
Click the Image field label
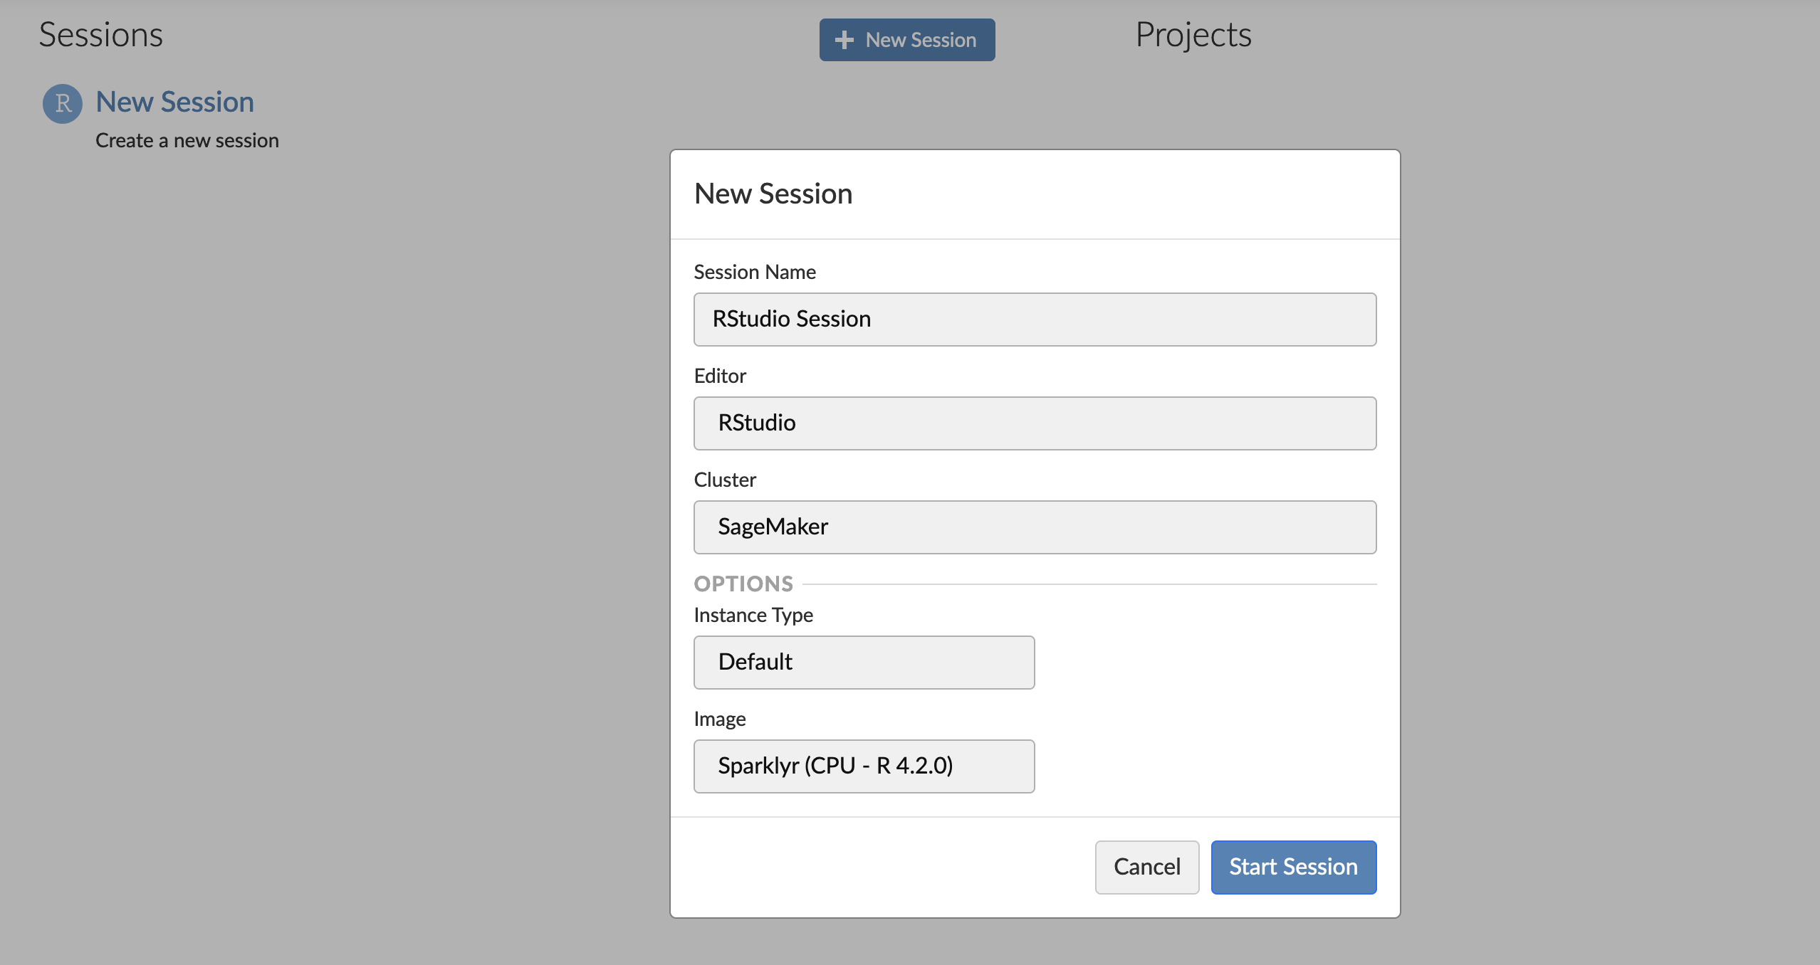pyautogui.click(x=720, y=719)
